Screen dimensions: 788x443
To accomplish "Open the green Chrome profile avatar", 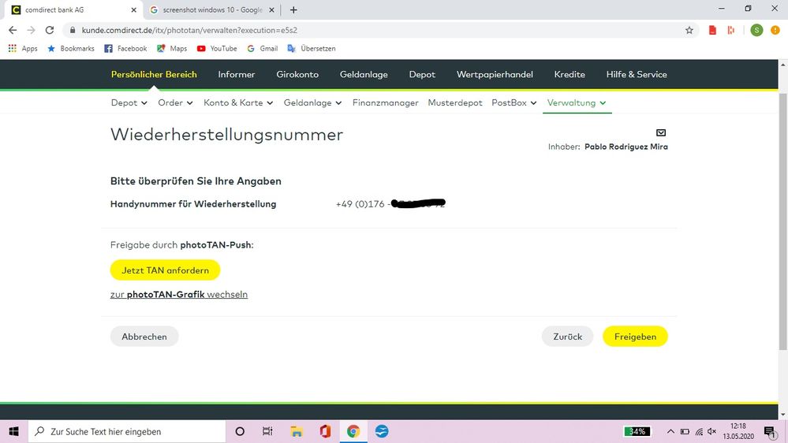I will (x=756, y=30).
